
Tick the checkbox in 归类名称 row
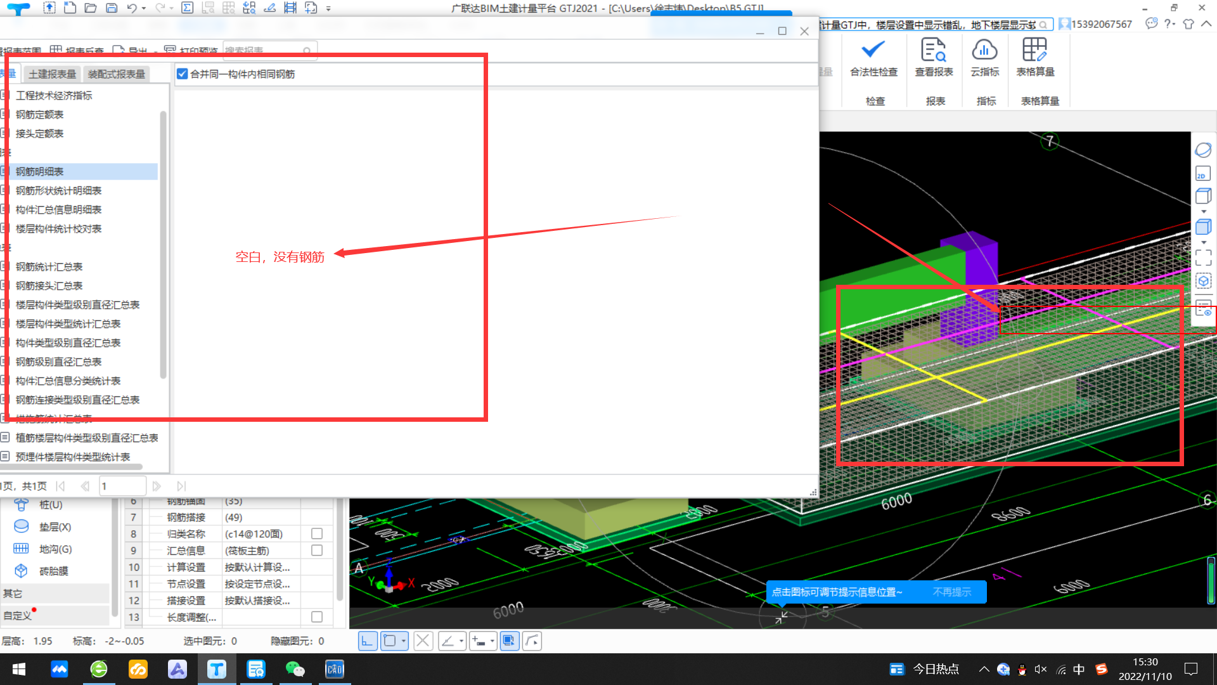[x=317, y=534]
